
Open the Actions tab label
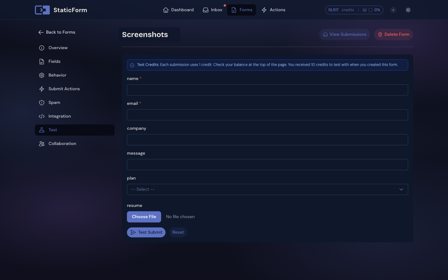[278, 10]
